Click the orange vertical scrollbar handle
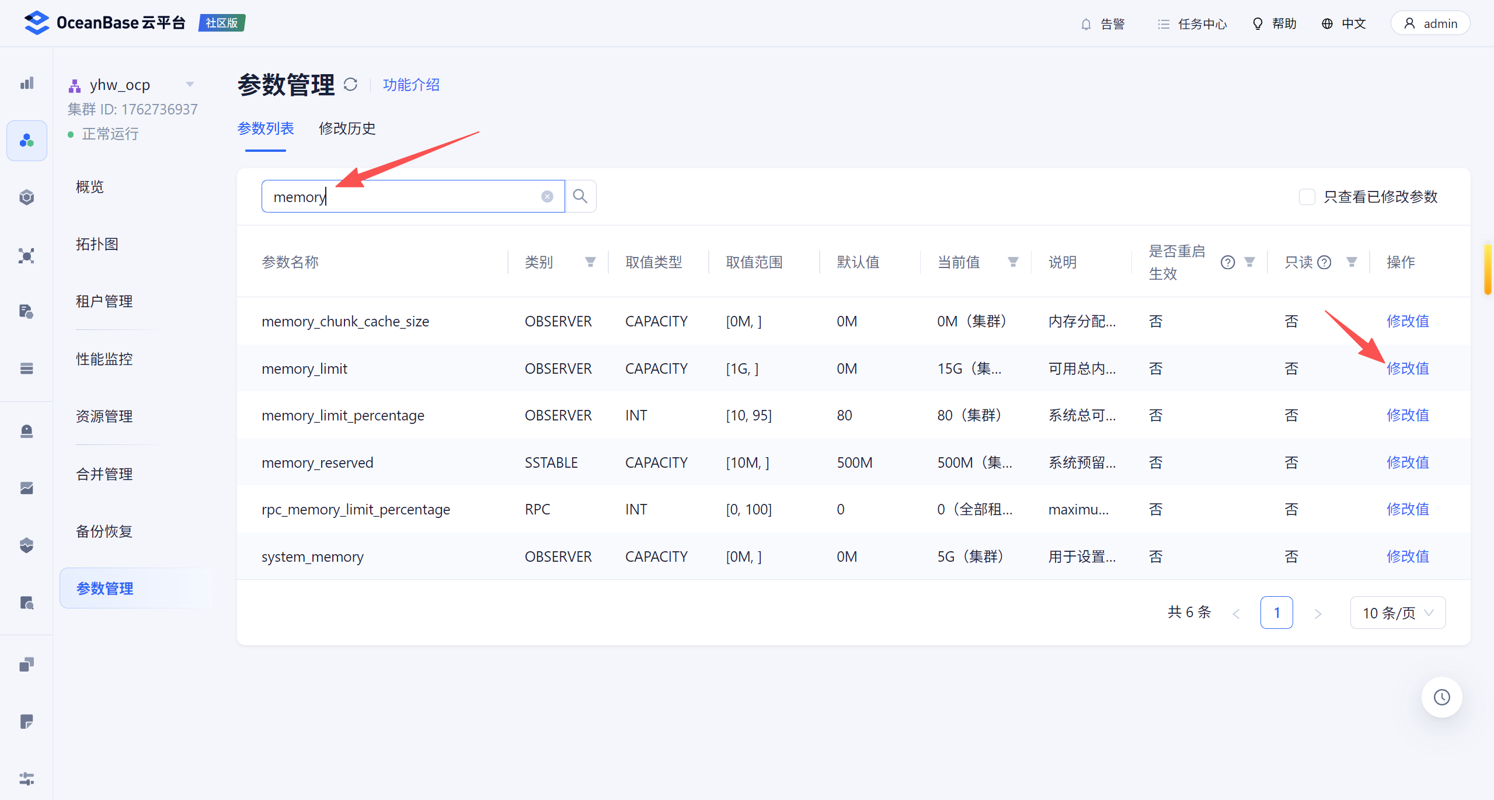Viewport: 1494px width, 800px height. pos(1488,270)
